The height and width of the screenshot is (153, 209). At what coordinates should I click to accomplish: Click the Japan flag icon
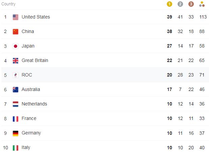[x=16, y=46]
